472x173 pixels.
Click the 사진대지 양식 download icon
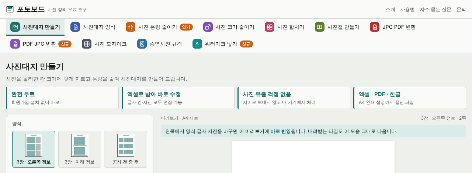pos(75,27)
